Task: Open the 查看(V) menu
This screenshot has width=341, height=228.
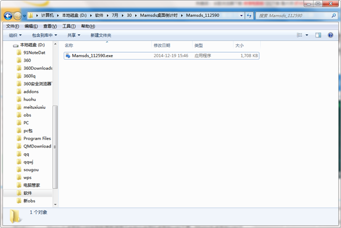Action: [x=50, y=26]
